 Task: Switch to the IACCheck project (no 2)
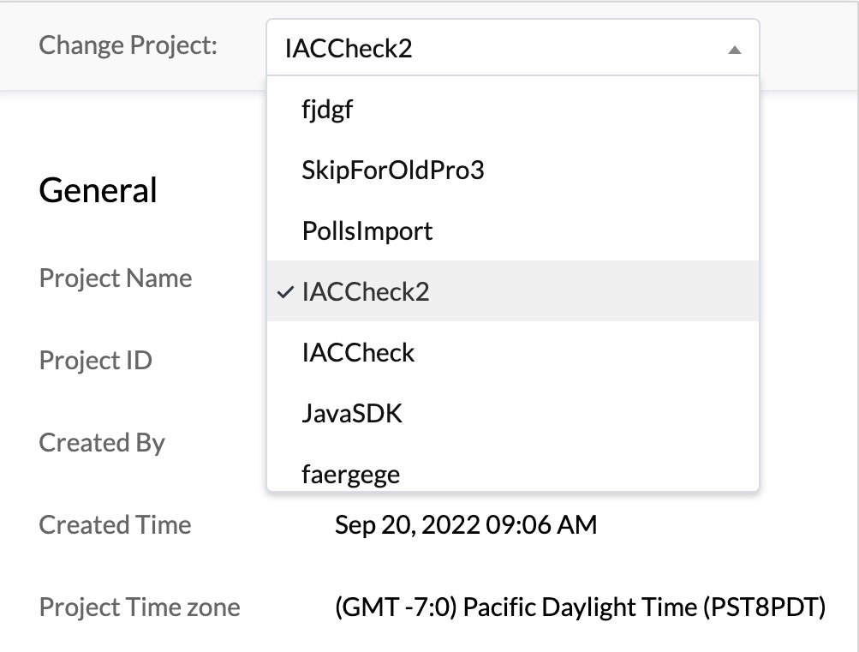click(x=358, y=353)
